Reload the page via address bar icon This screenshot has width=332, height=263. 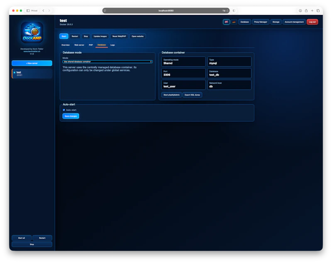[227, 11]
